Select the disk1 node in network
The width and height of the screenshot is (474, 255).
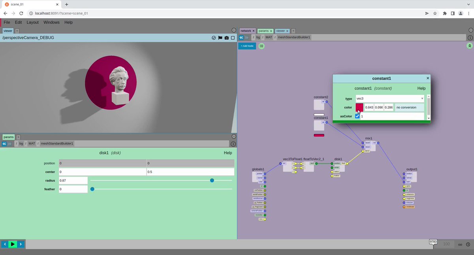pos(339,167)
